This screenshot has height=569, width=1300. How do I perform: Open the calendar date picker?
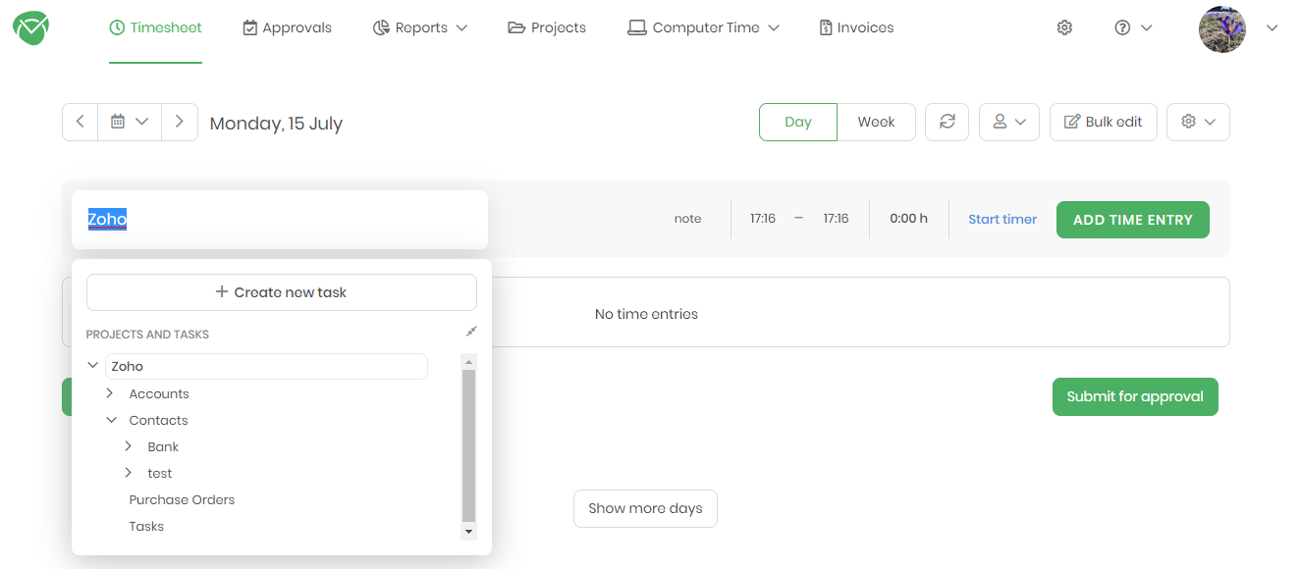click(x=130, y=122)
